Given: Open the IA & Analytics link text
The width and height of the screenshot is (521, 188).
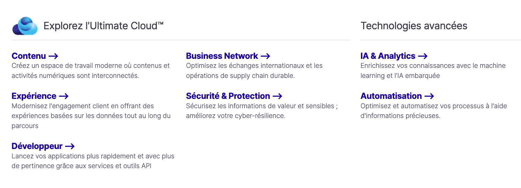Looking at the screenshot, I should click(388, 56).
